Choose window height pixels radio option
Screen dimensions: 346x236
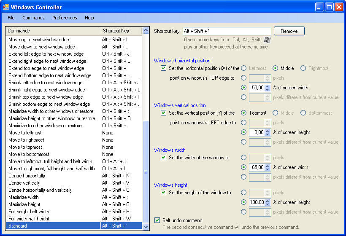click(243, 192)
